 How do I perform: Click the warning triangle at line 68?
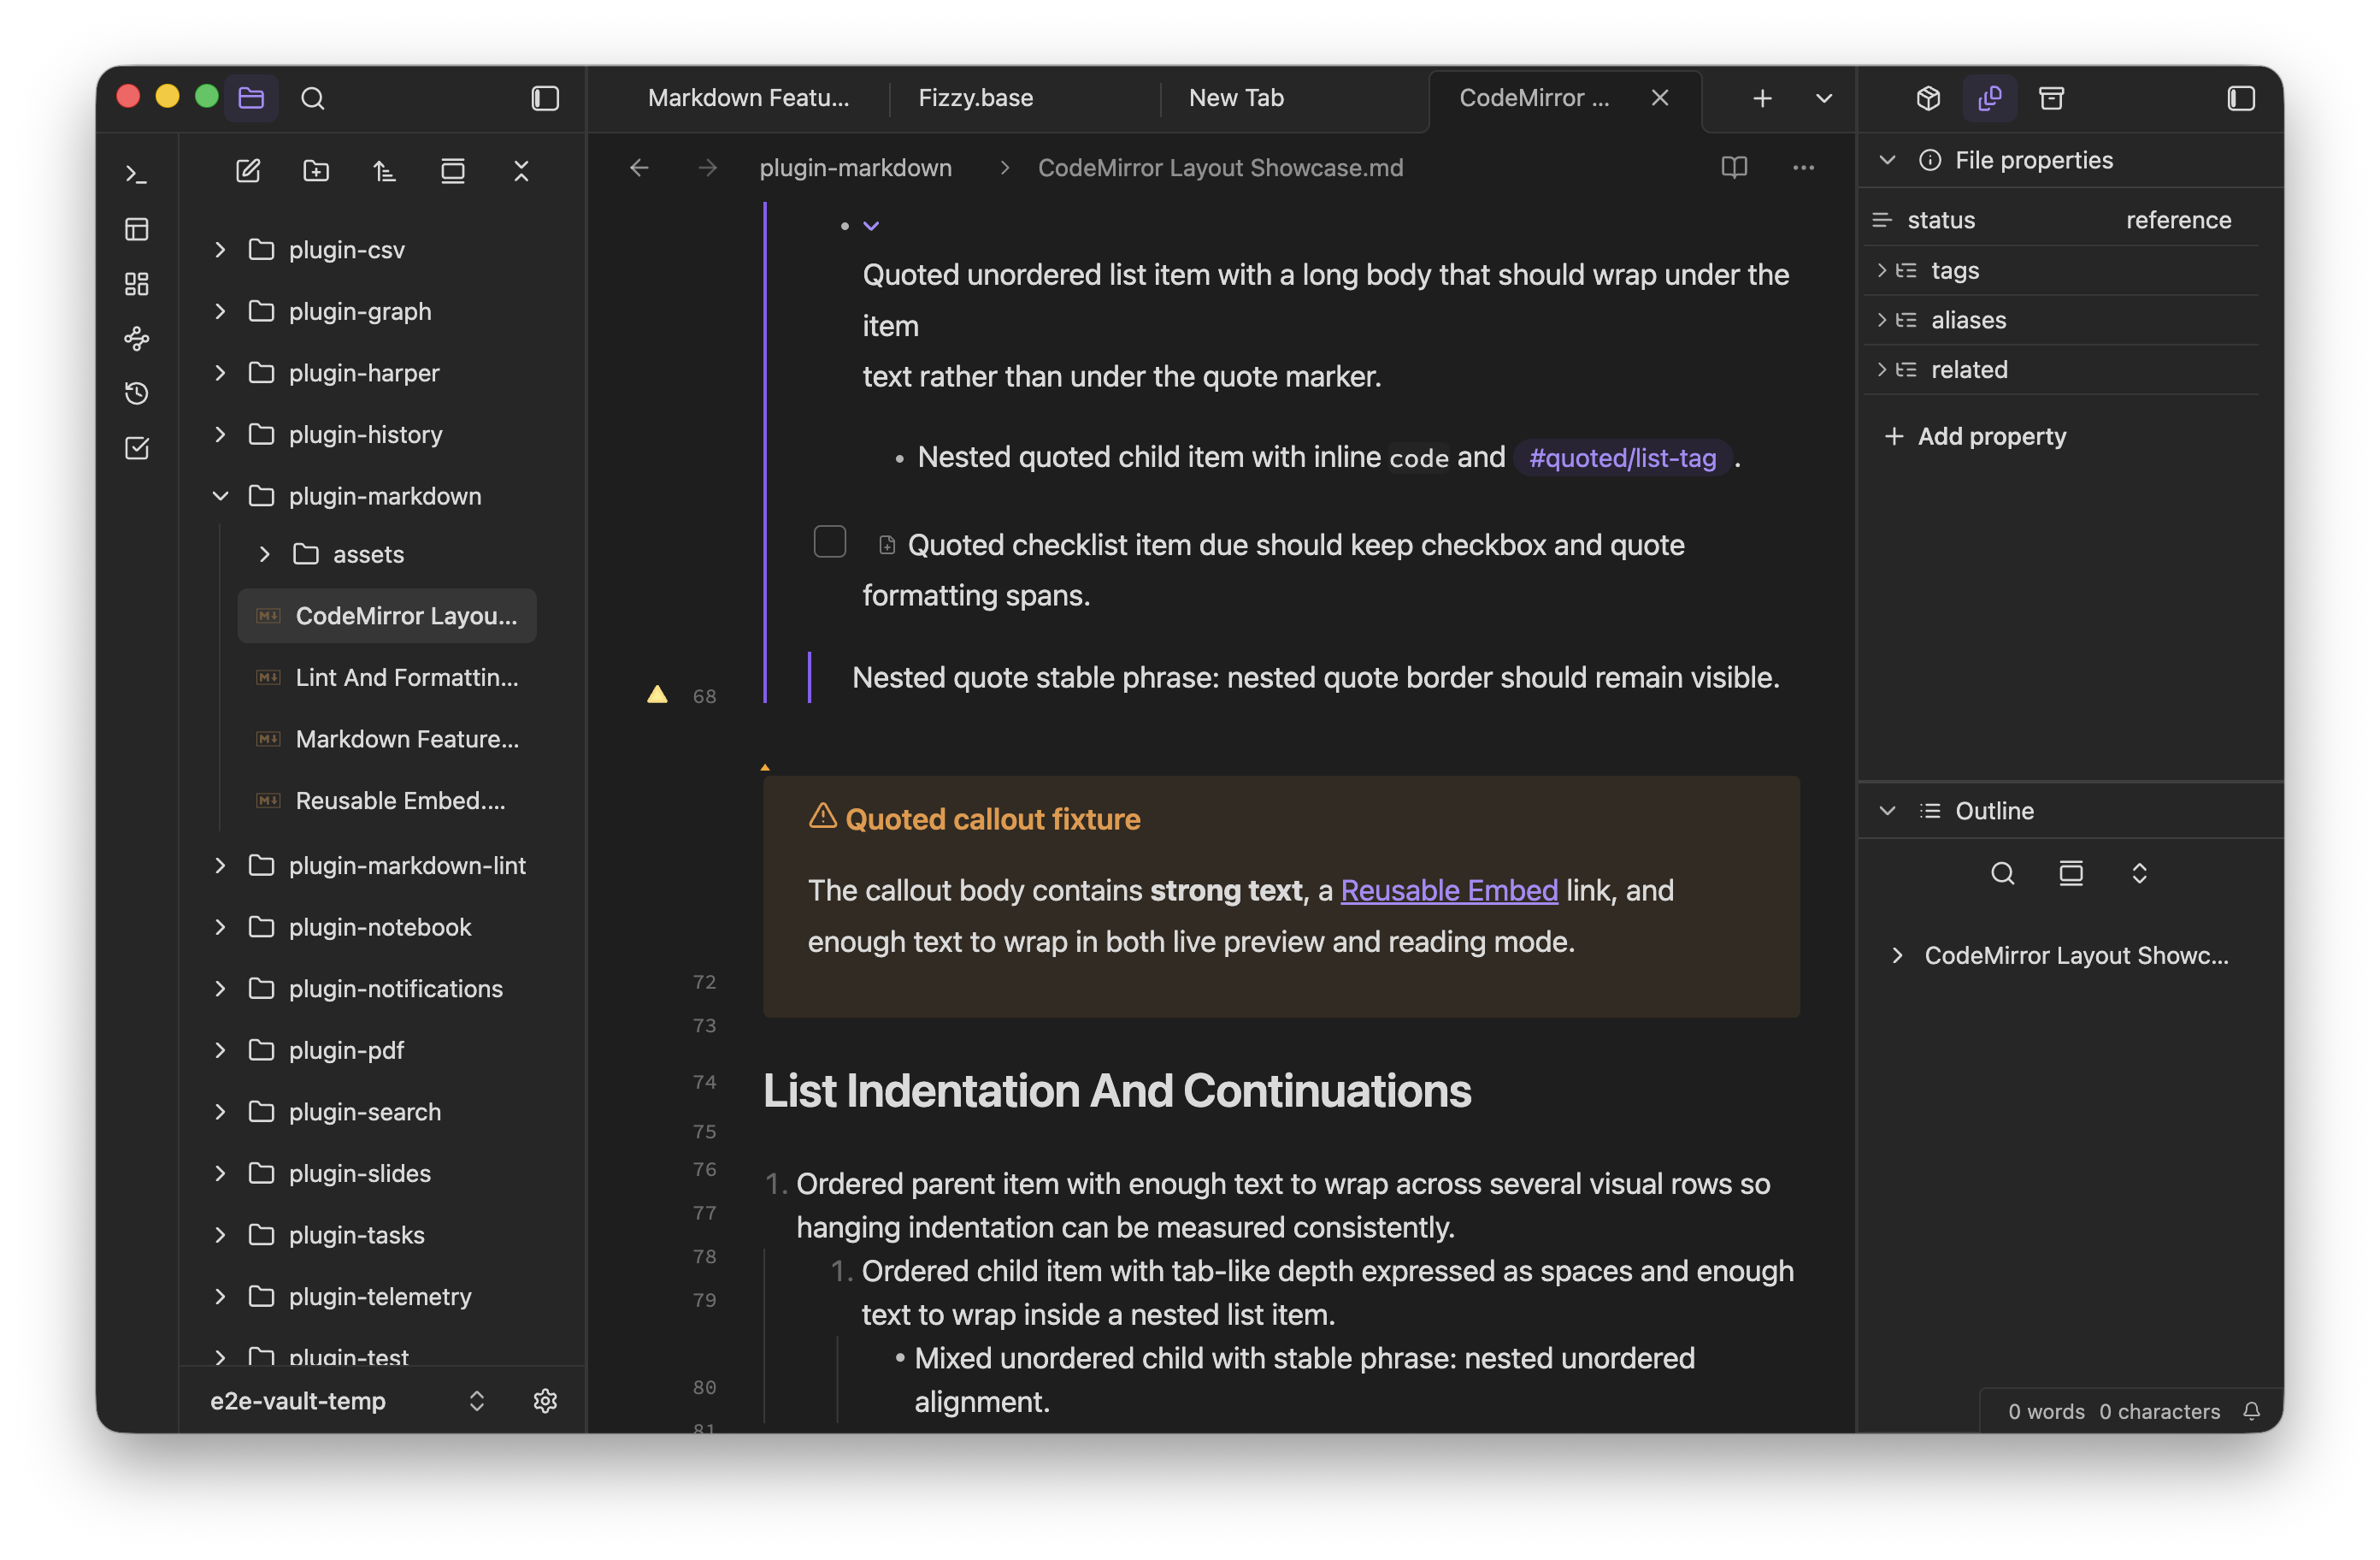[657, 694]
